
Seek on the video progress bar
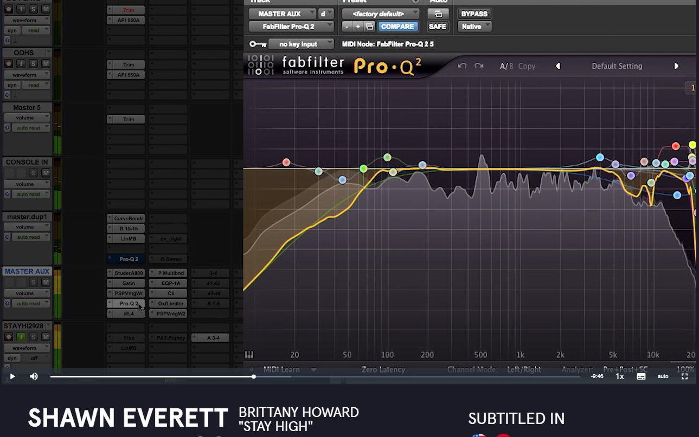coord(315,376)
